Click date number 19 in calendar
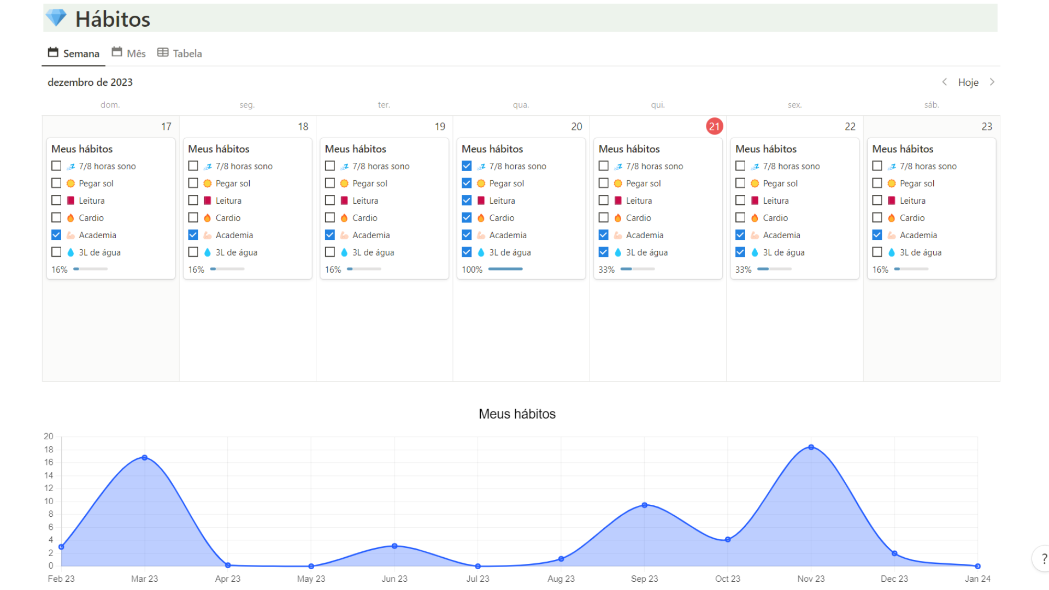Screen dimensions: 1049x590 coord(440,126)
